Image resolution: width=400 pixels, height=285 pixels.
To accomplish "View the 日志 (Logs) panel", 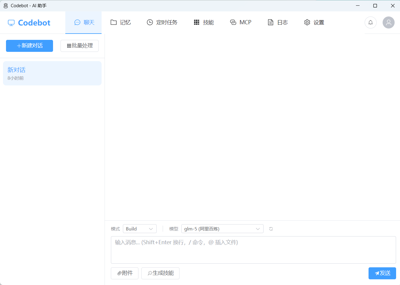I will 277,22.
